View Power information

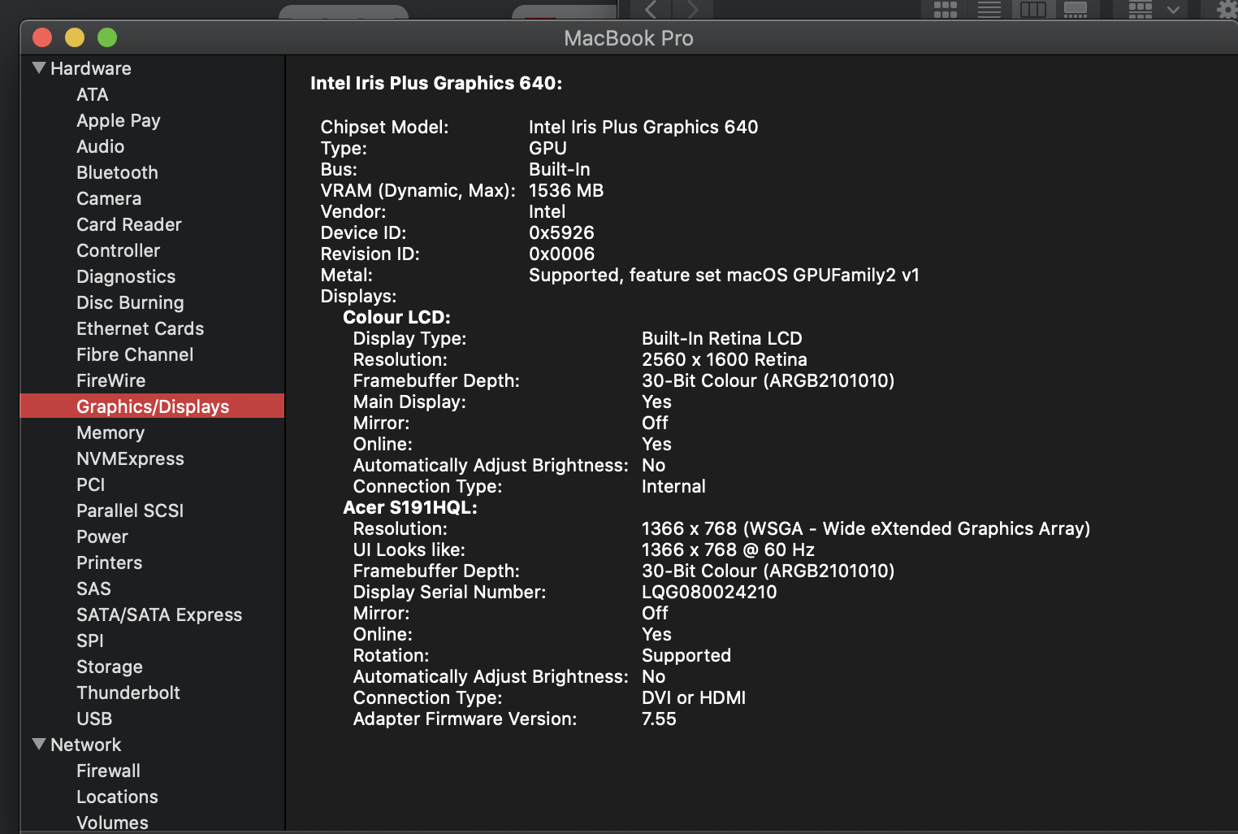[x=102, y=536]
